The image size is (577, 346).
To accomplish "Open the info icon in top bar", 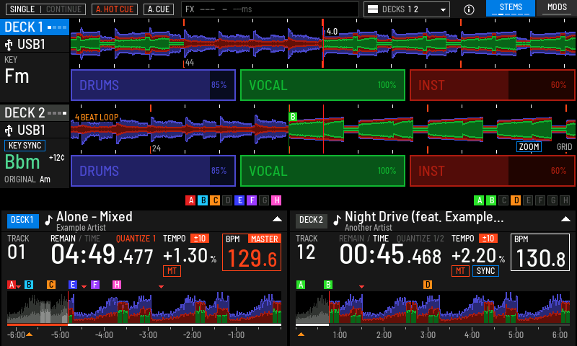I will (x=469, y=9).
